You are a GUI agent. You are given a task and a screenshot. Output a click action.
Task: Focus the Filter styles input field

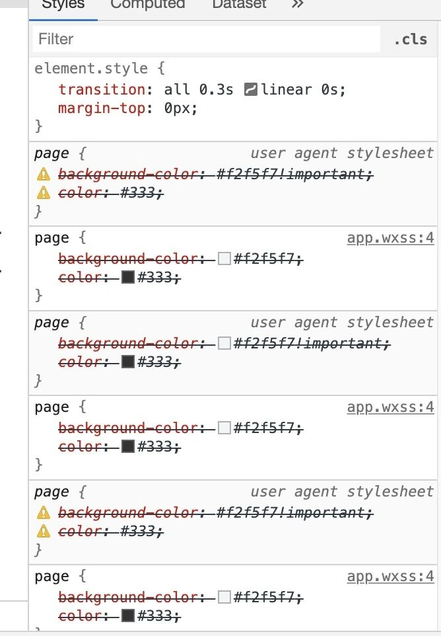(207, 40)
